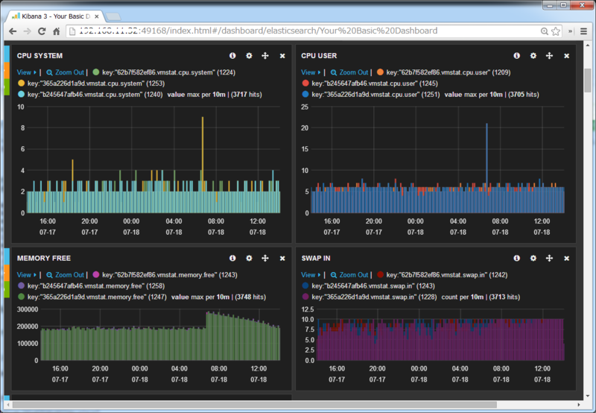This screenshot has width=596, height=413.
Task: Expand View options in SWAP IN panel
Action: [311, 274]
